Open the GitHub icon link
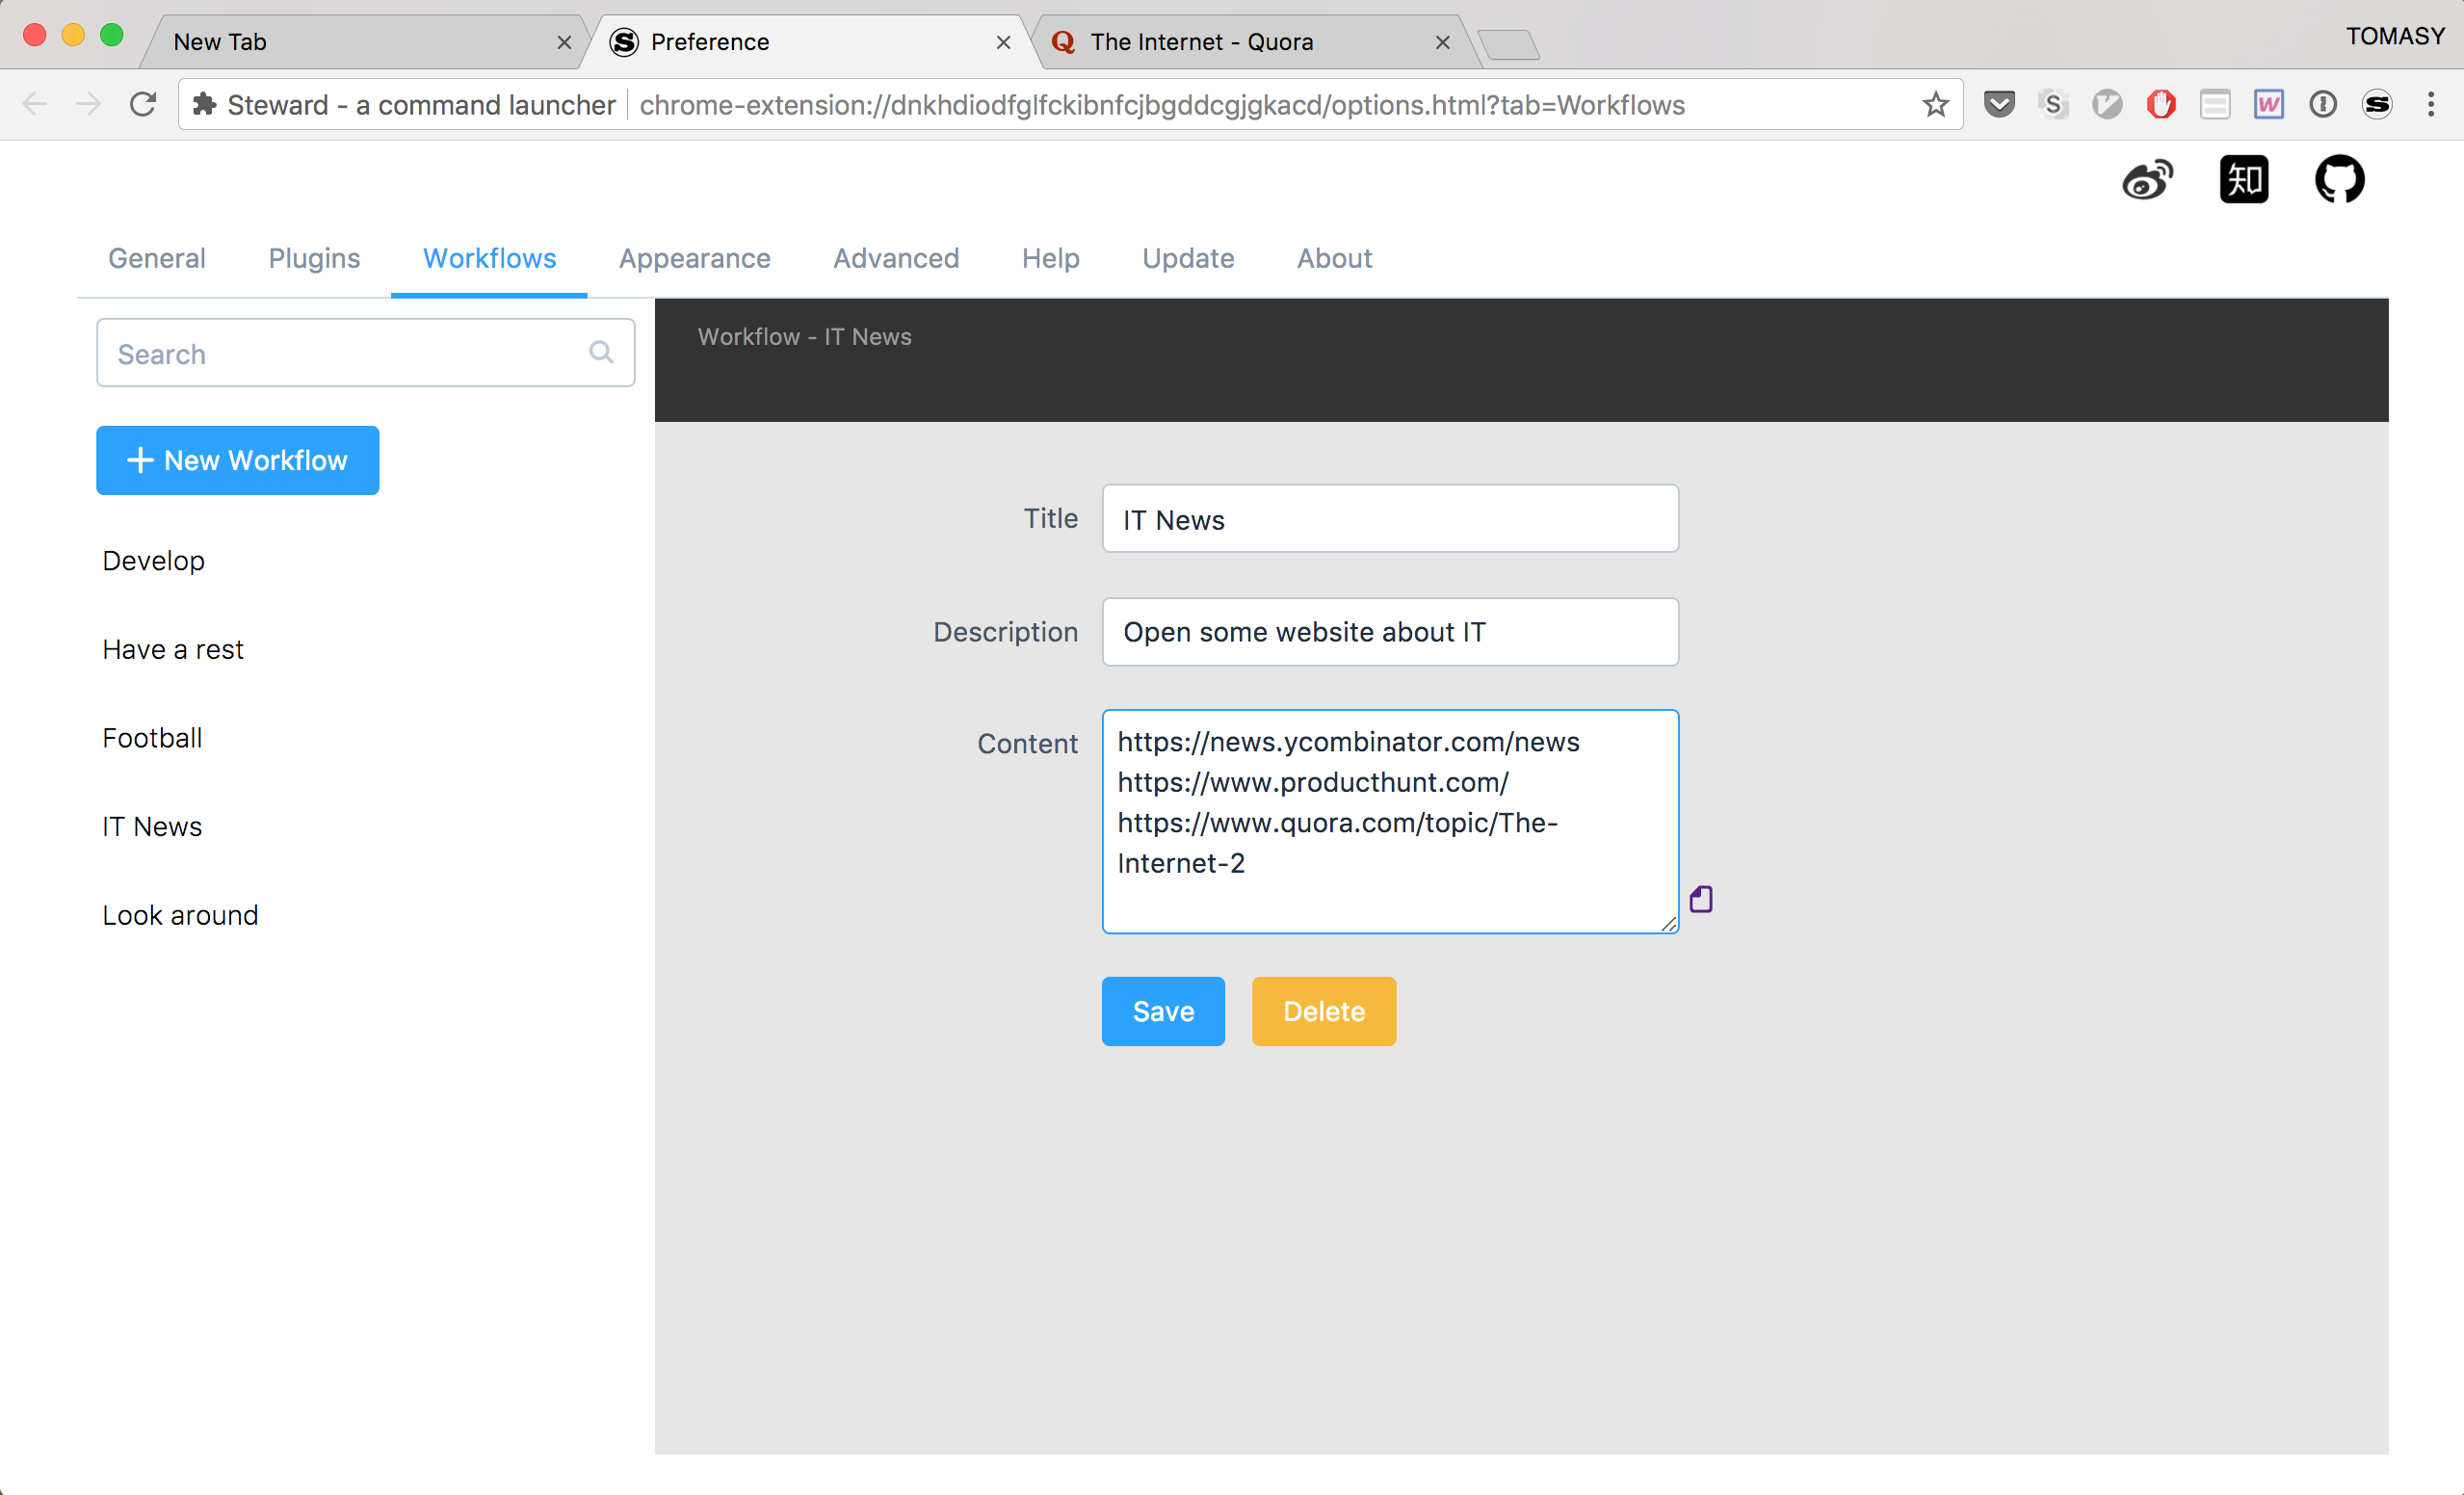Image resolution: width=2464 pixels, height=1495 pixels. pyautogui.click(x=2339, y=181)
